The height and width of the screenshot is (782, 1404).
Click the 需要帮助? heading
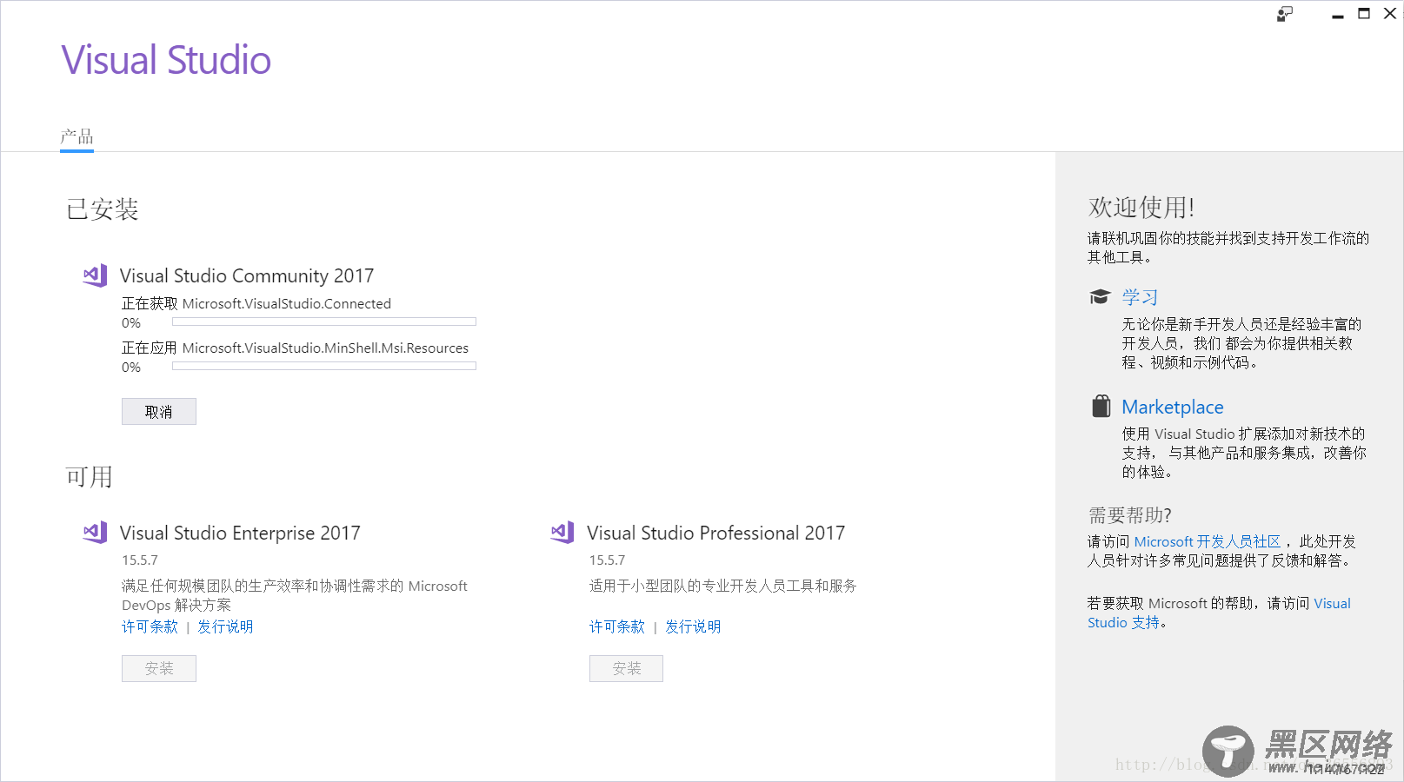[1130, 515]
